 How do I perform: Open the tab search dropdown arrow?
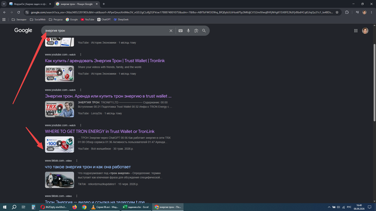click(x=4, y=4)
